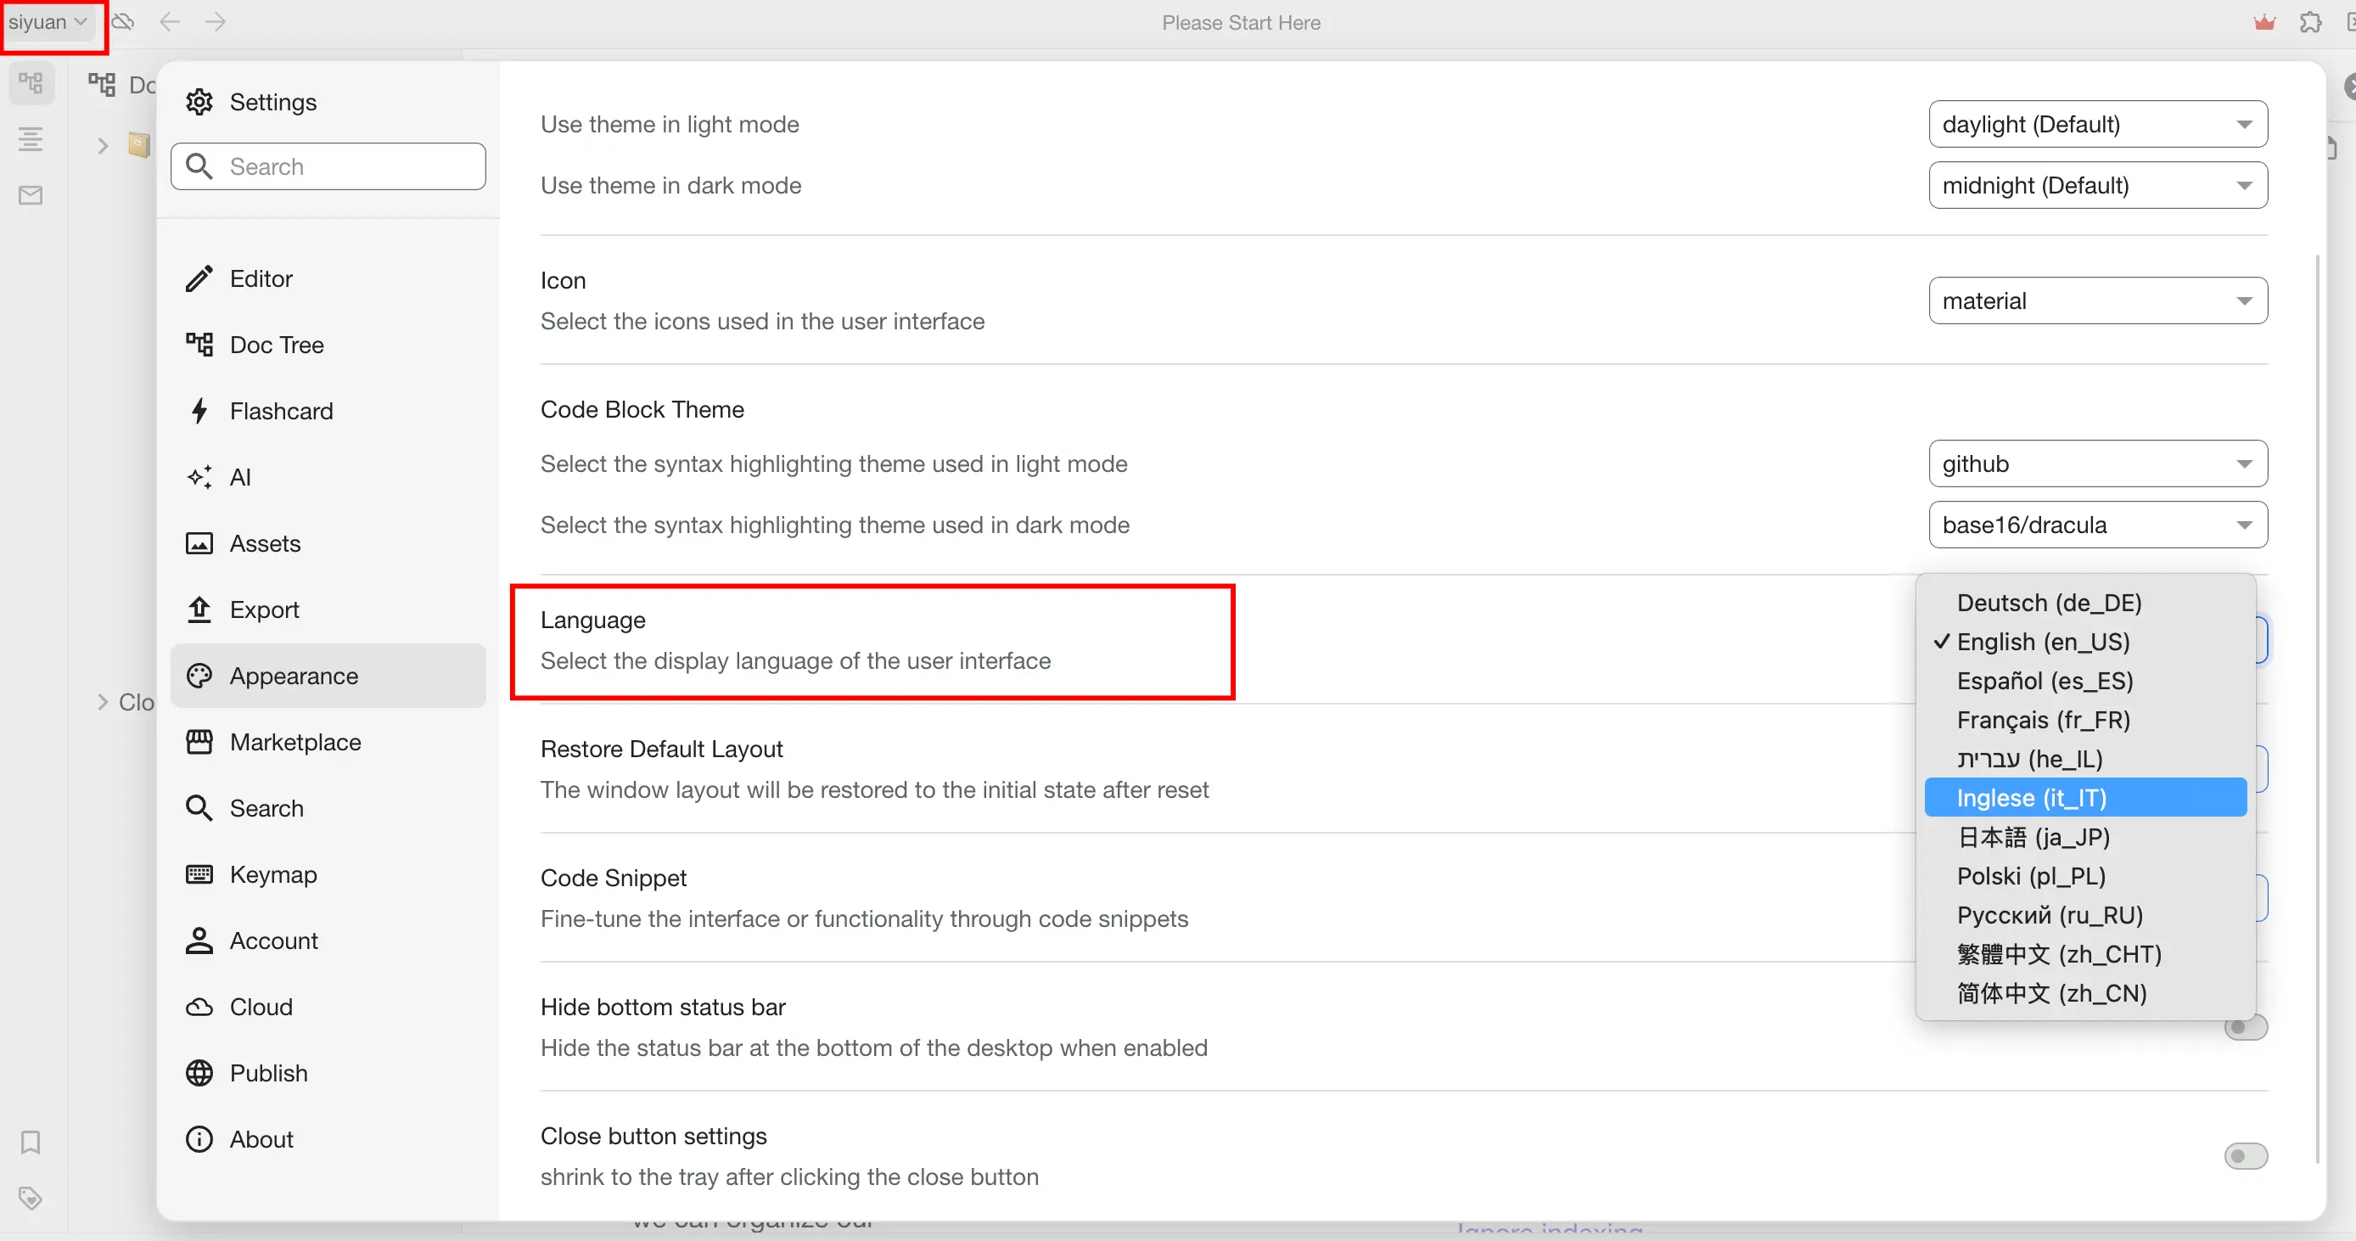Image resolution: width=2356 pixels, height=1241 pixels.
Task: Open the Keymap settings tab
Action: pyautogui.click(x=272, y=874)
